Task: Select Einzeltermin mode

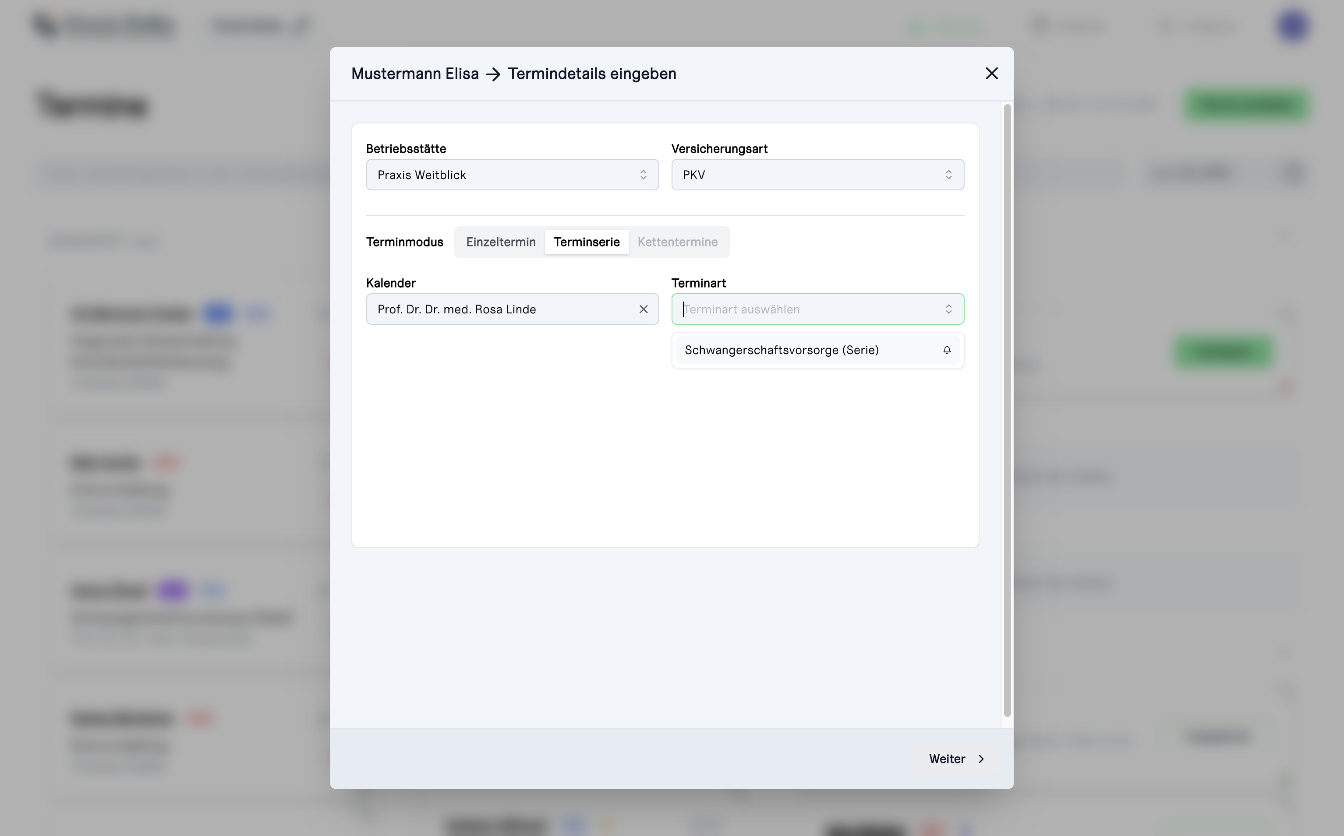Action: pos(500,242)
